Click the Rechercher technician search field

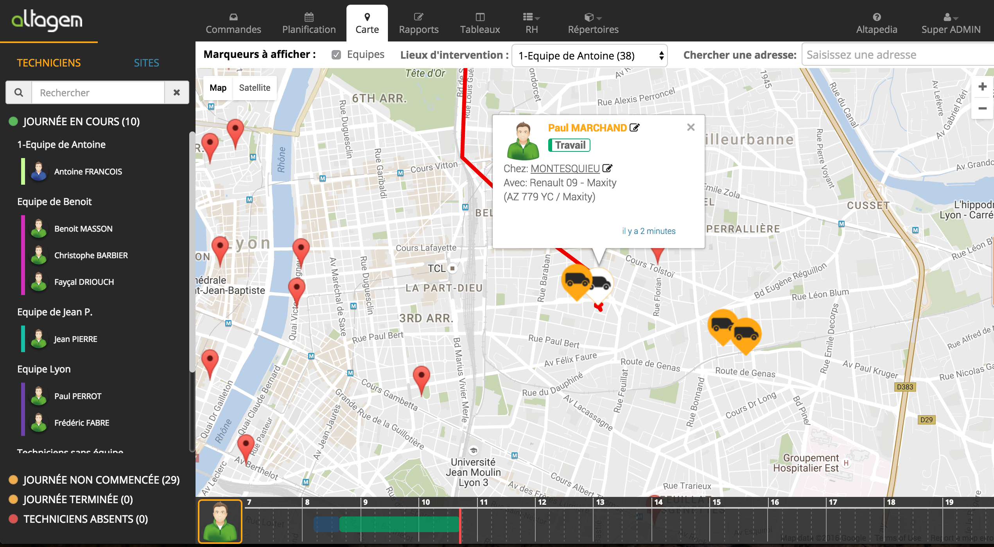coord(98,93)
